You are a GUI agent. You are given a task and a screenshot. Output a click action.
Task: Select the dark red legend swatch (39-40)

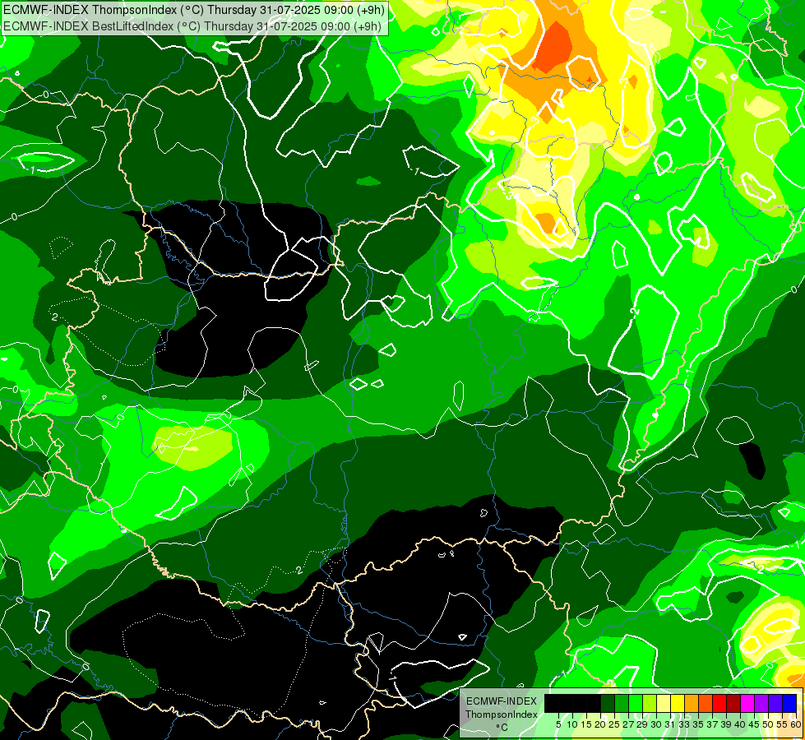[x=733, y=704]
